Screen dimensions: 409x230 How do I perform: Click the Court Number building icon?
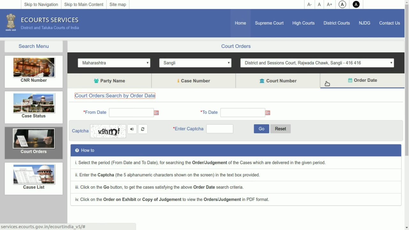(262, 81)
